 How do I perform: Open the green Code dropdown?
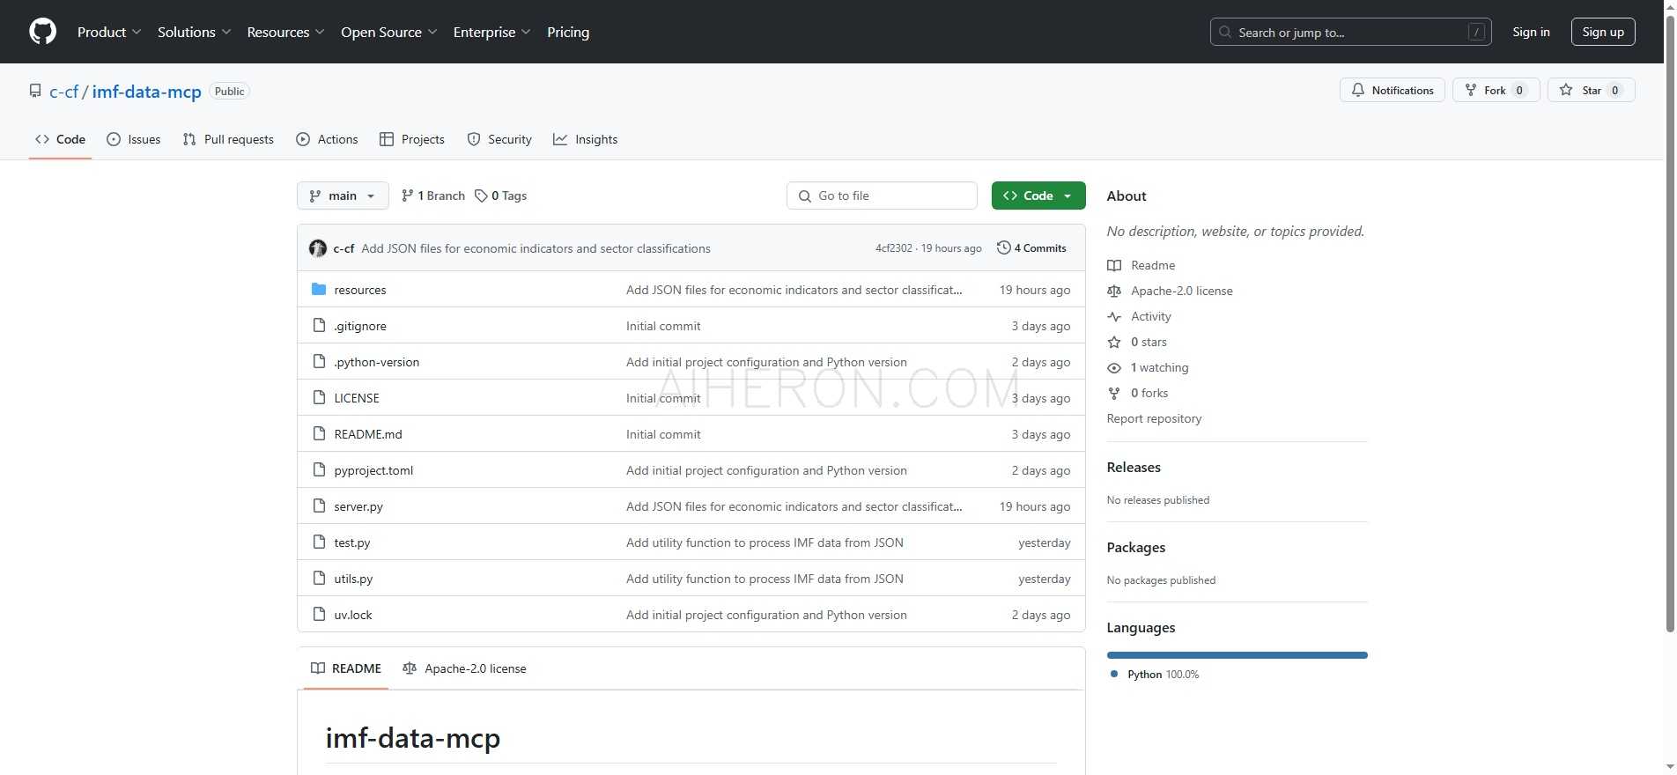coord(1038,196)
